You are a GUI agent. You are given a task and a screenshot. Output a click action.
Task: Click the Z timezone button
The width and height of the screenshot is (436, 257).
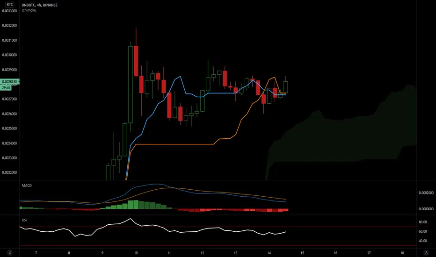coord(10,252)
